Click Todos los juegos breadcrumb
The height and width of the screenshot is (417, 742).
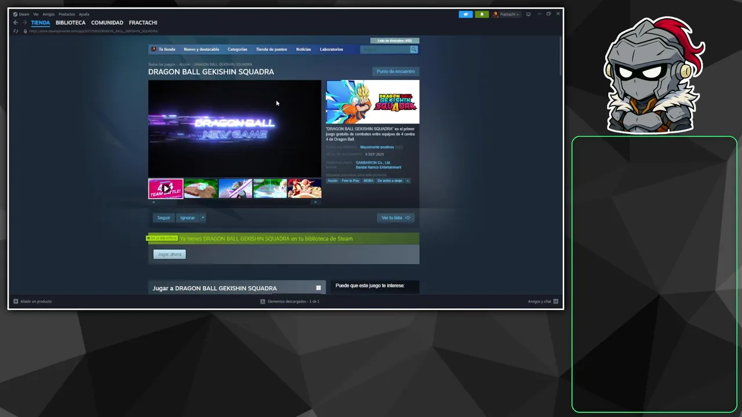(x=162, y=64)
